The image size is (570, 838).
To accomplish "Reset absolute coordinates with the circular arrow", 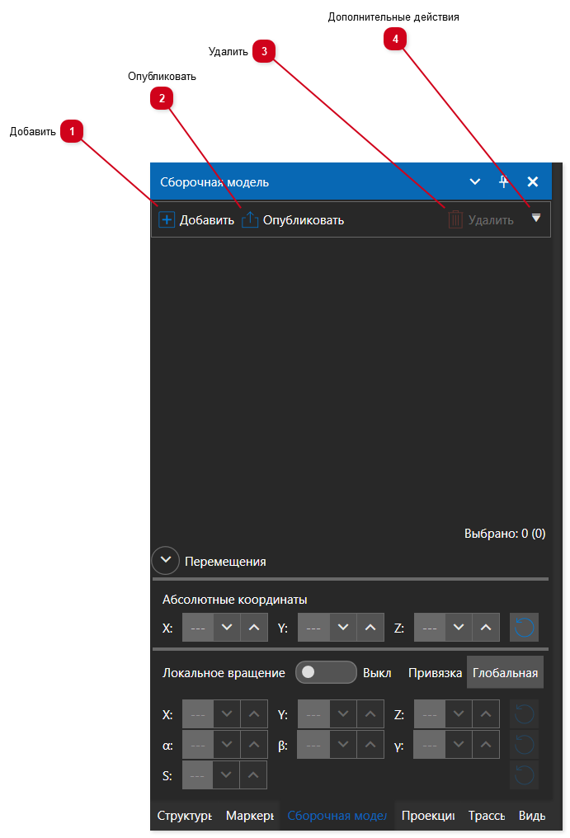I will pyautogui.click(x=524, y=628).
